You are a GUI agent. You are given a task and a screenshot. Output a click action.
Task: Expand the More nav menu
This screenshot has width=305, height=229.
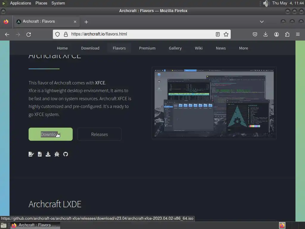pos(244,48)
